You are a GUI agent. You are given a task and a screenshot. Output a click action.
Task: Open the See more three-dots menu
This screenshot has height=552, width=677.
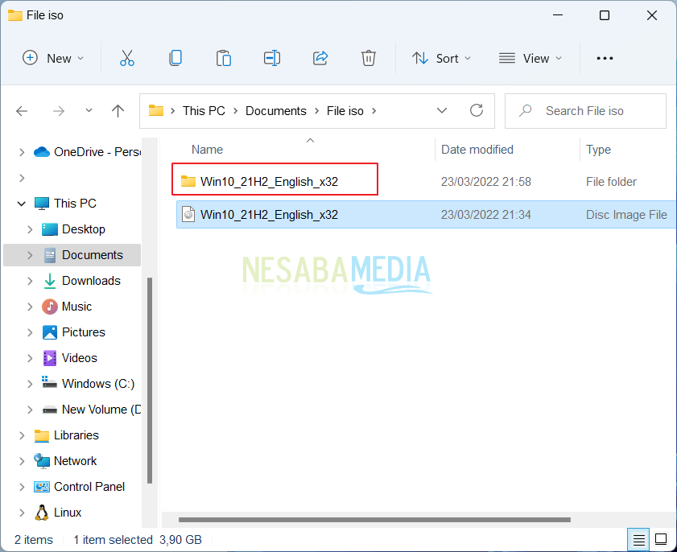[605, 58]
